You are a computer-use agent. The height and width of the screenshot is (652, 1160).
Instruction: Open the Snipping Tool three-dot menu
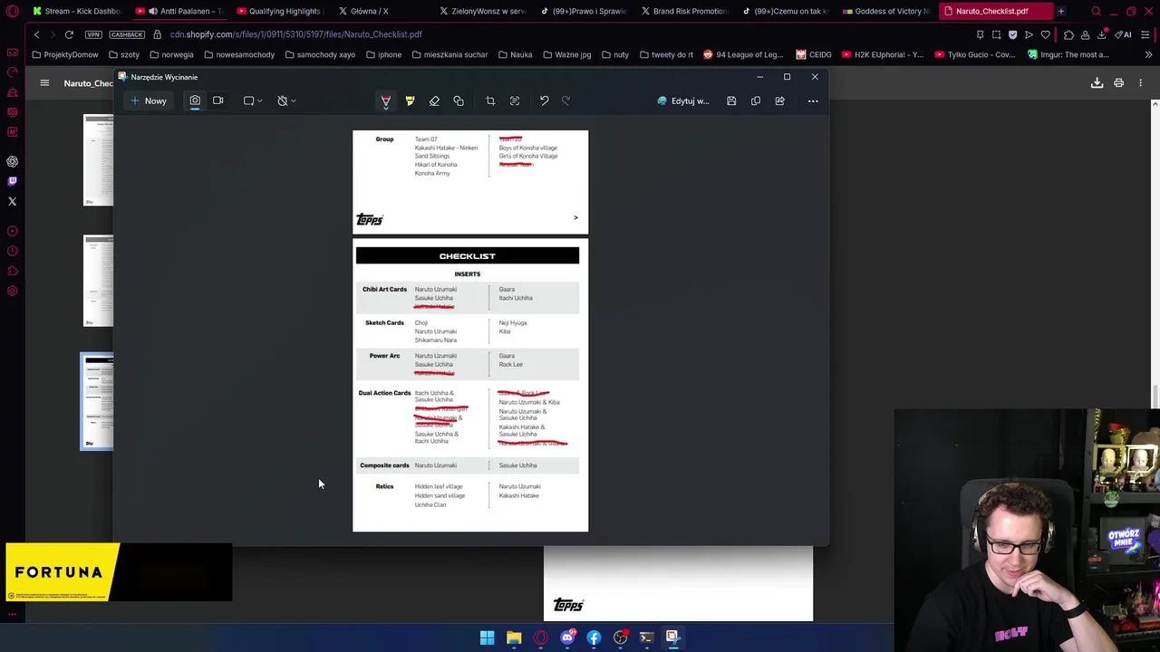[813, 101]
